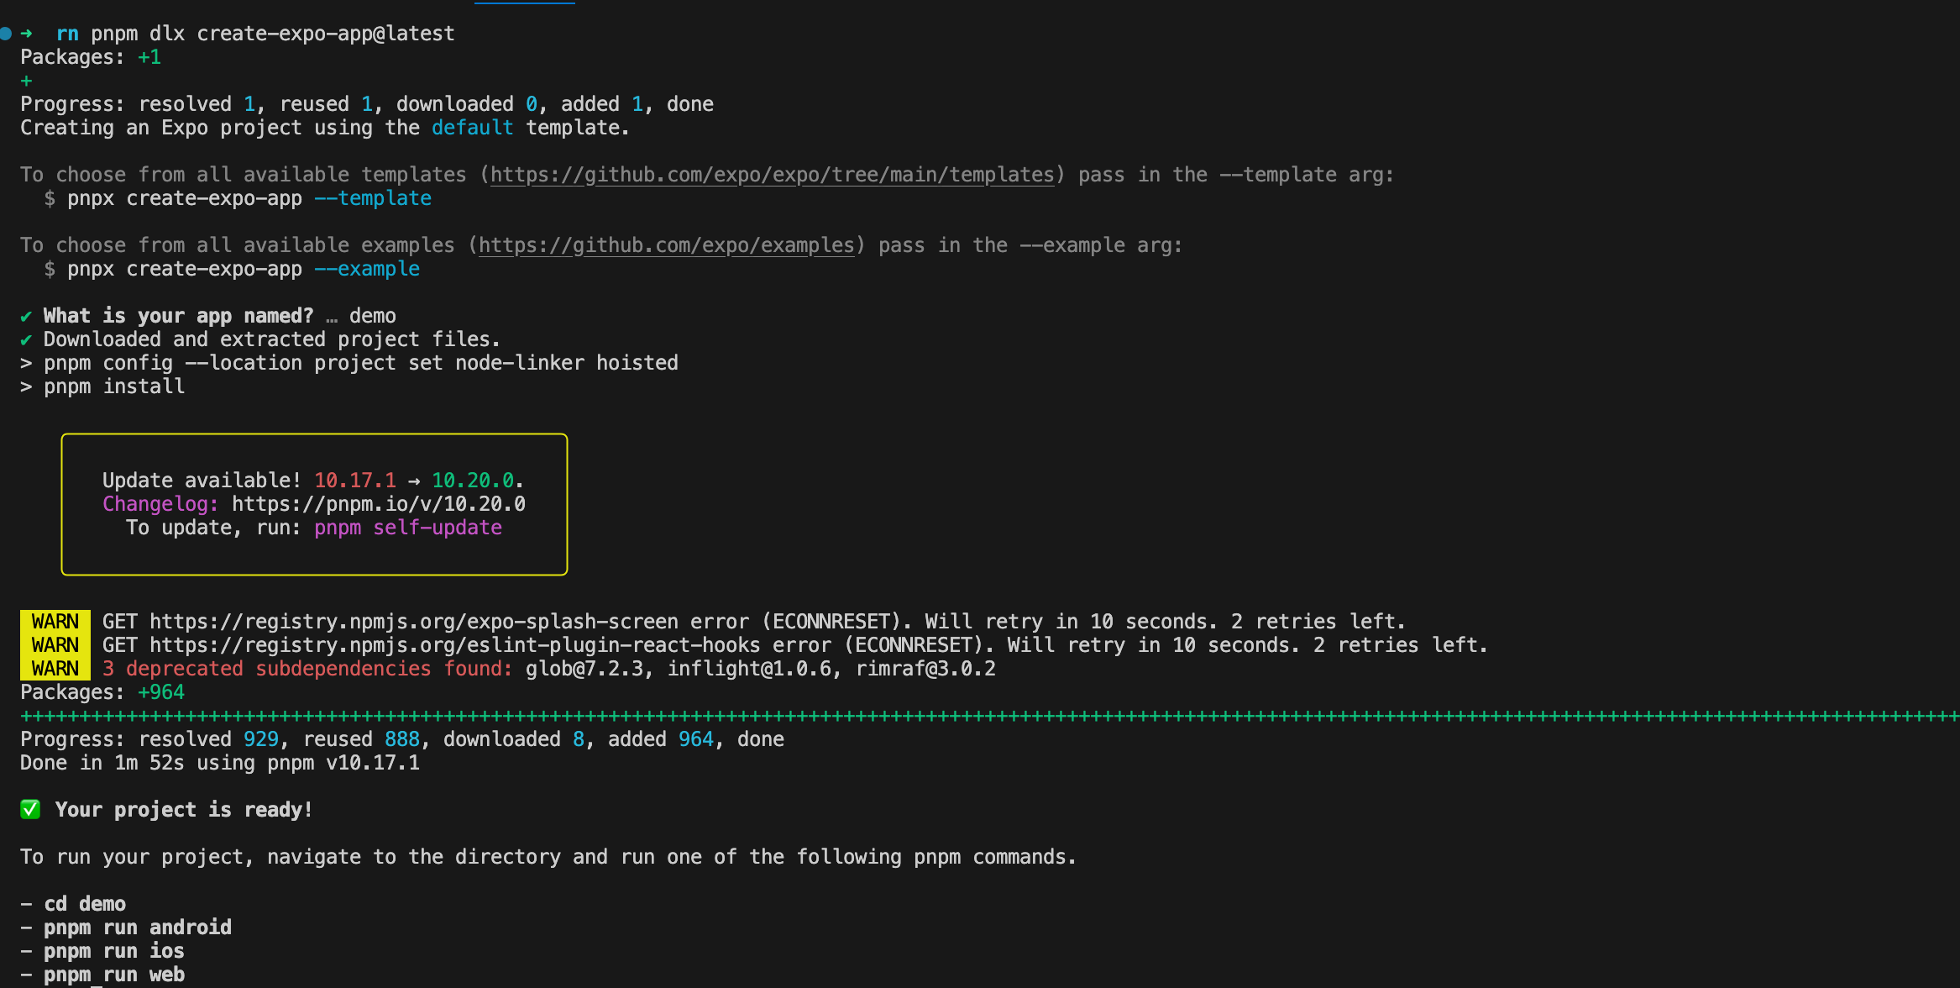Click the pnpm run android command
The image size is (1960, 988).
coord(137,928)
